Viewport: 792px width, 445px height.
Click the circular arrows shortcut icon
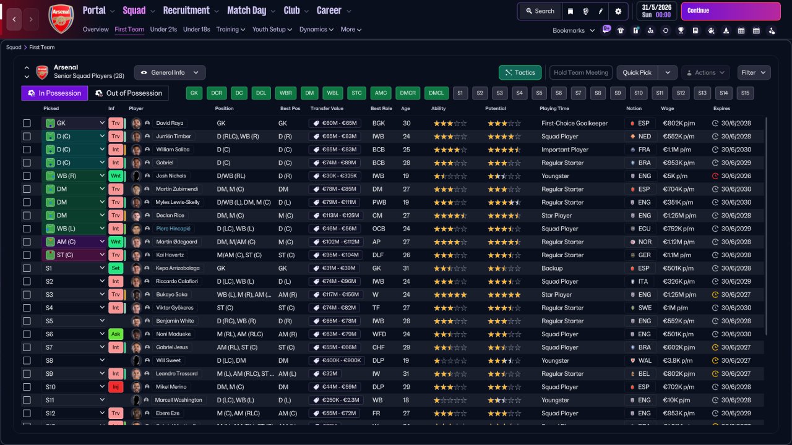click(666, 30)
